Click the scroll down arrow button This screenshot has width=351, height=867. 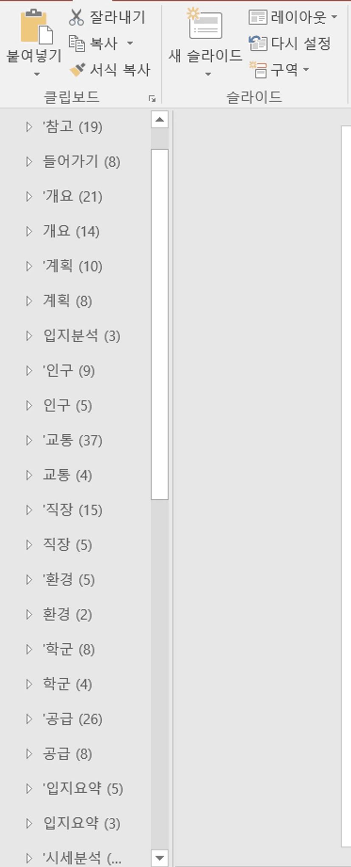tap(160, 858)
